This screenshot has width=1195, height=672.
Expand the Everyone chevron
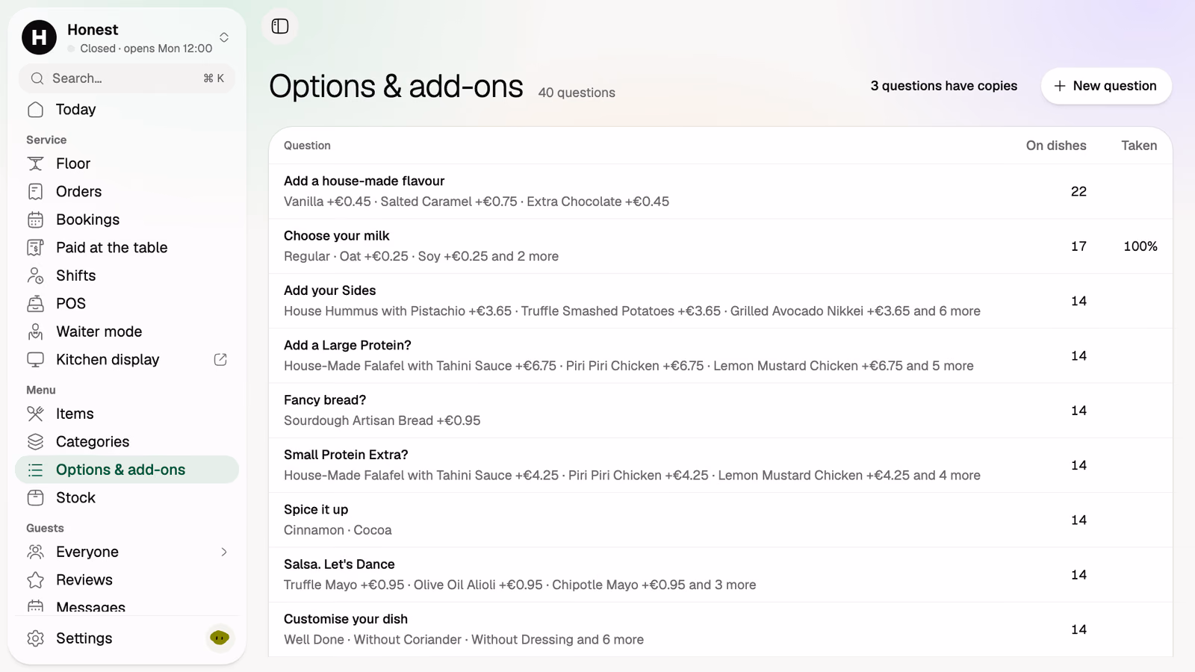pos(224,552)
